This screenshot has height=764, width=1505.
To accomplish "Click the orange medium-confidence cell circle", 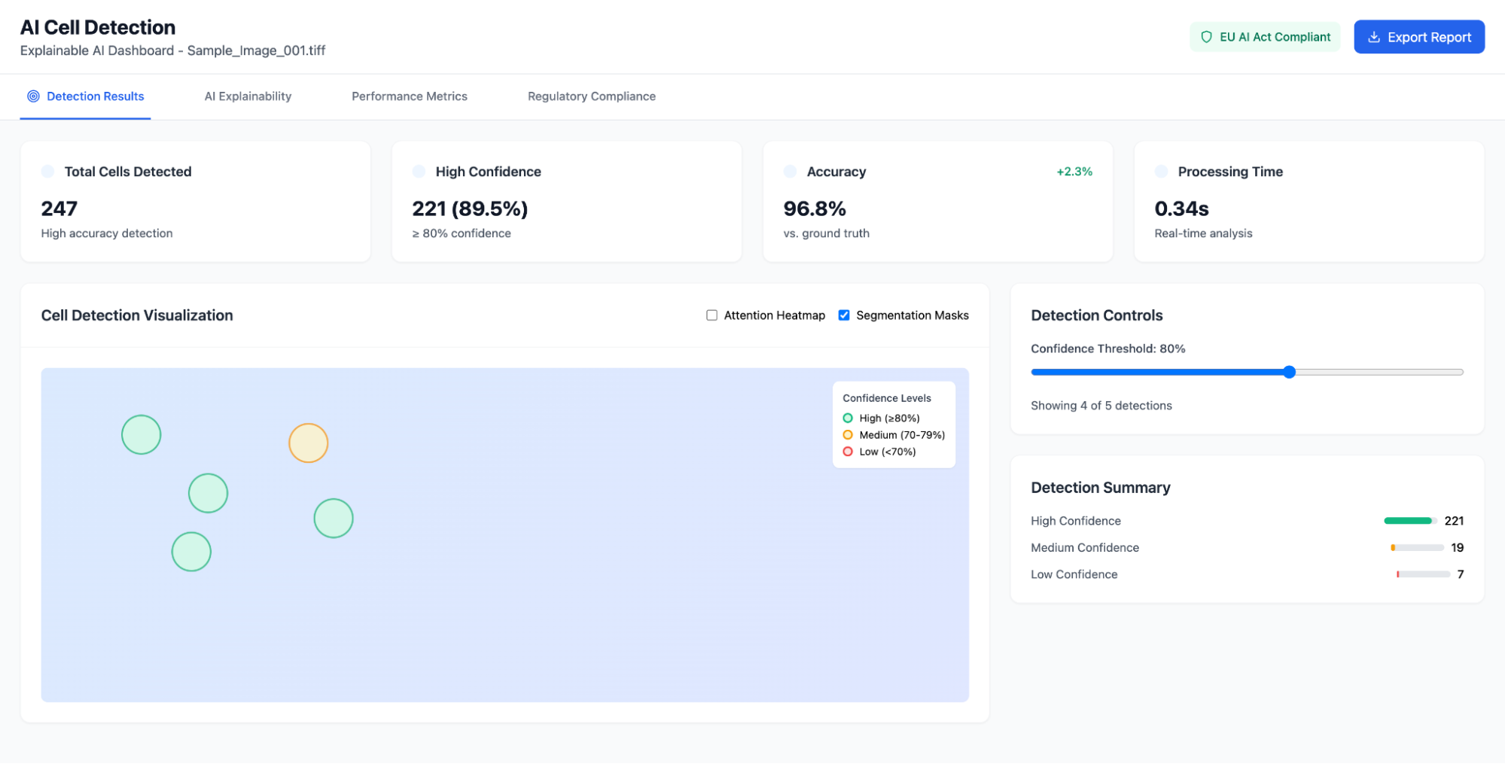I will pyautogui.click(x=309, y=443).
